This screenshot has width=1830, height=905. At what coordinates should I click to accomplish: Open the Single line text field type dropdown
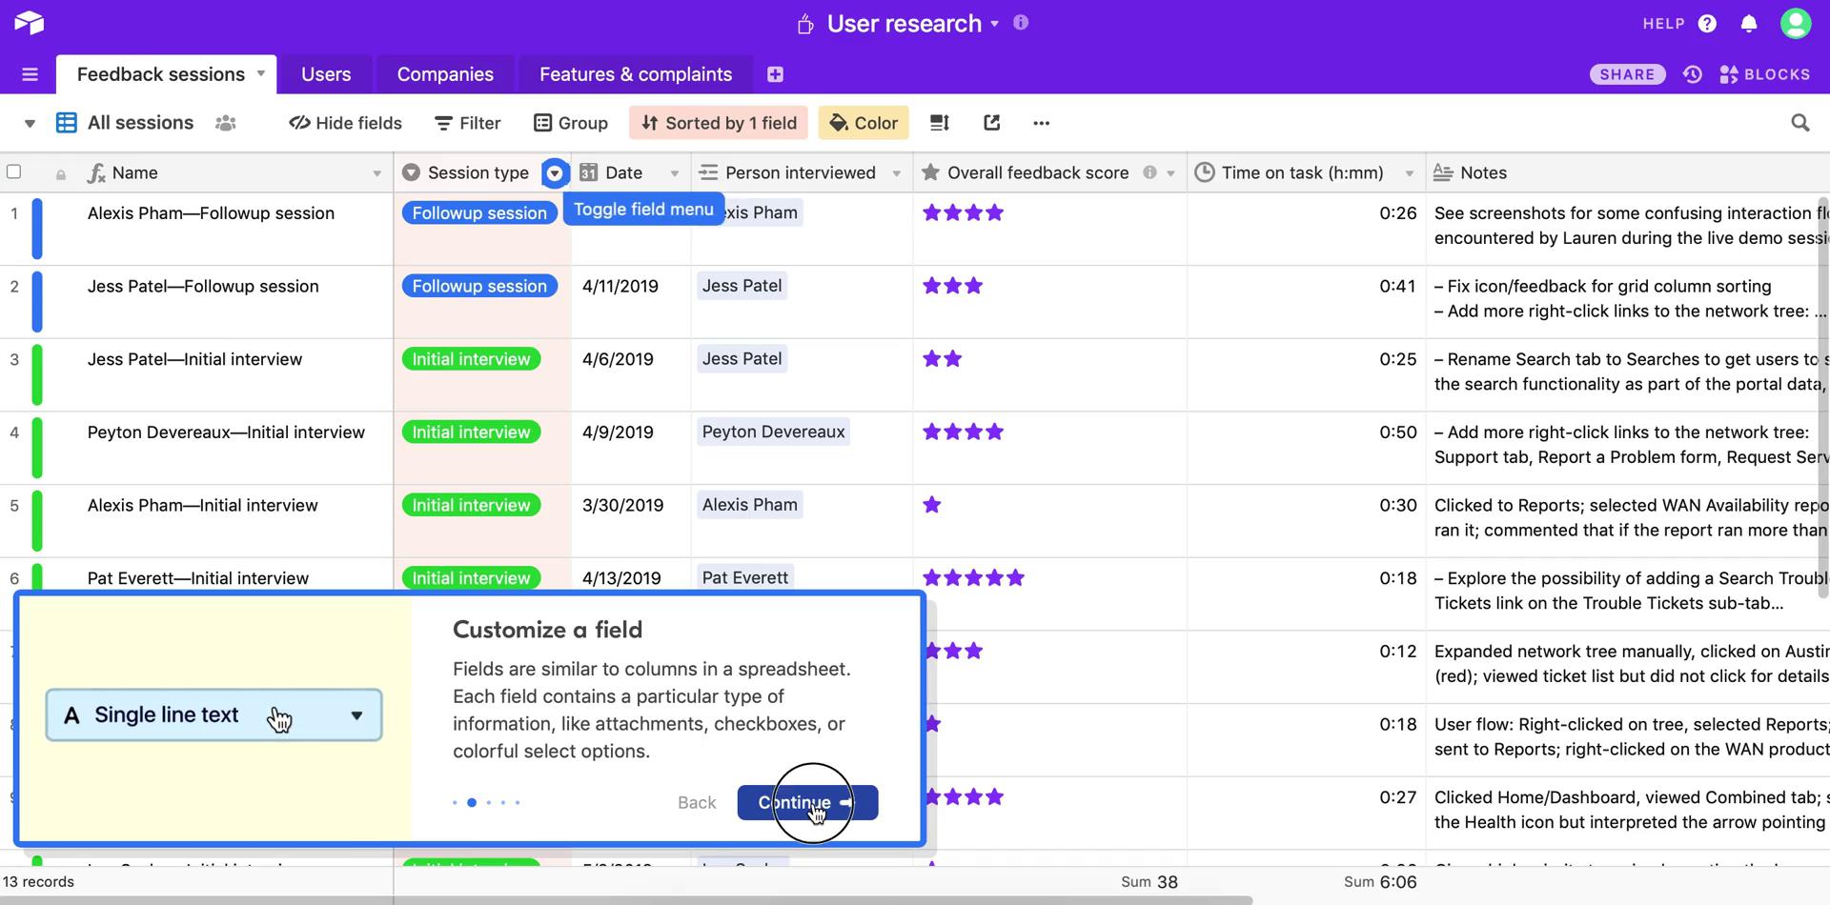point(356,714)
